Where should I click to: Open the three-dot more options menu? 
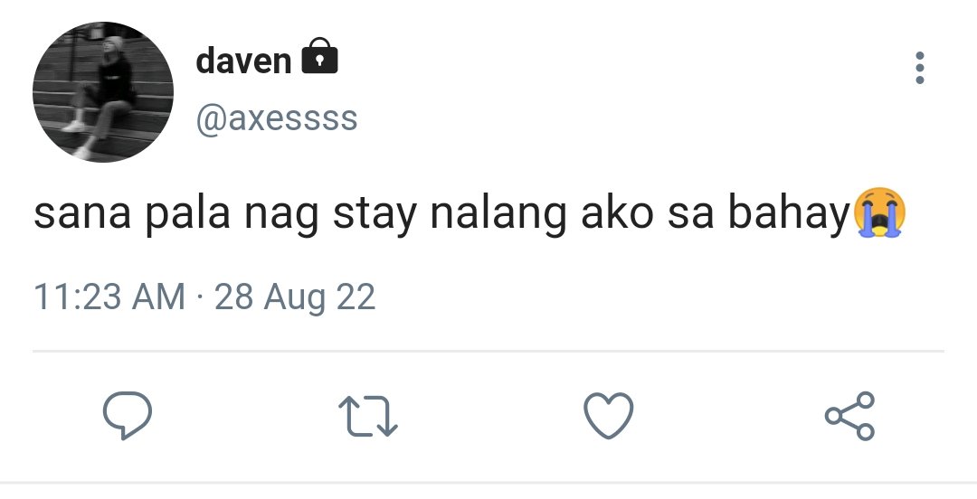[920, 68]
